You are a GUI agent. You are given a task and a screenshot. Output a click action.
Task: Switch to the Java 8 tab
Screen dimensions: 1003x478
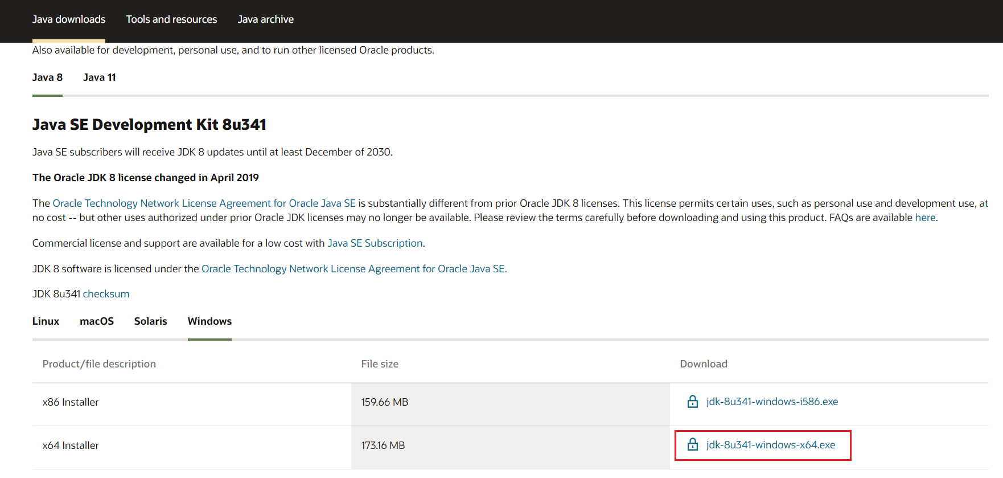point(47,77)
